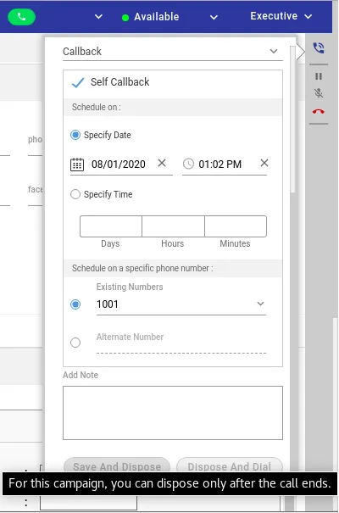
Task: Click the 01:02 PM time field
Action: point(220,164)
